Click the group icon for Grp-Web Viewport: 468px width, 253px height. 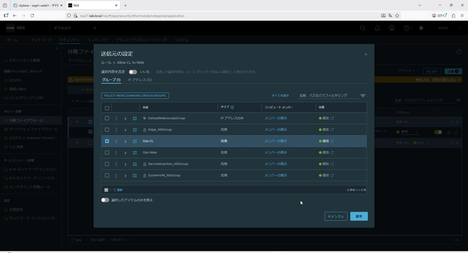click(135, 153)
